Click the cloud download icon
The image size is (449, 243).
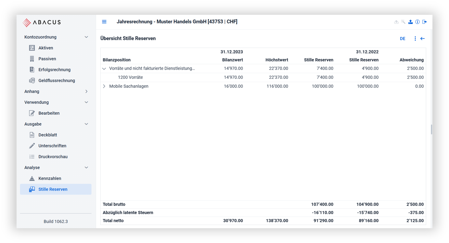396,22
